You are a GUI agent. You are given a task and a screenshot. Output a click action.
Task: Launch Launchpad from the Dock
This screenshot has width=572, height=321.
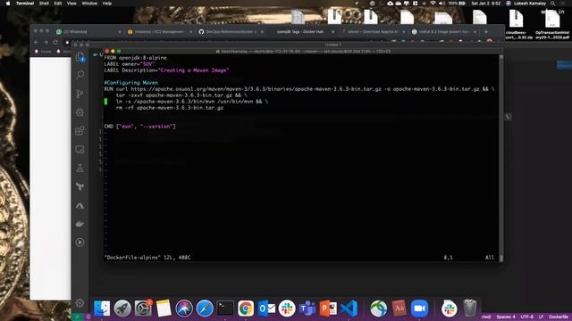pyautogui.click(x=122, y=309)
